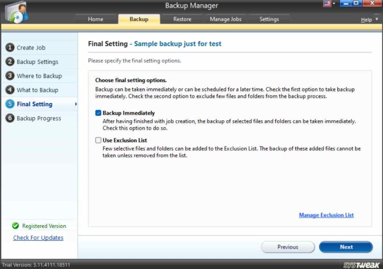
Task: Click the Backup Manager application logo icon
Action: (16, 12)
